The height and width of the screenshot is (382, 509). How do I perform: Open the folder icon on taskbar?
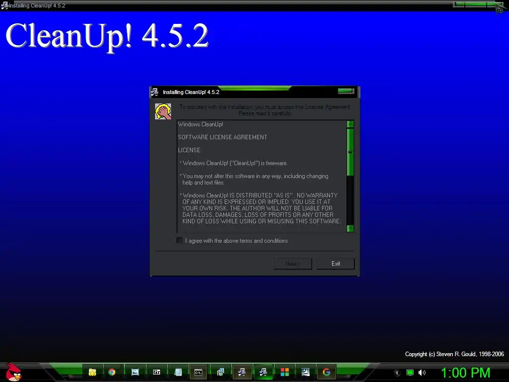tap(92, 372)
